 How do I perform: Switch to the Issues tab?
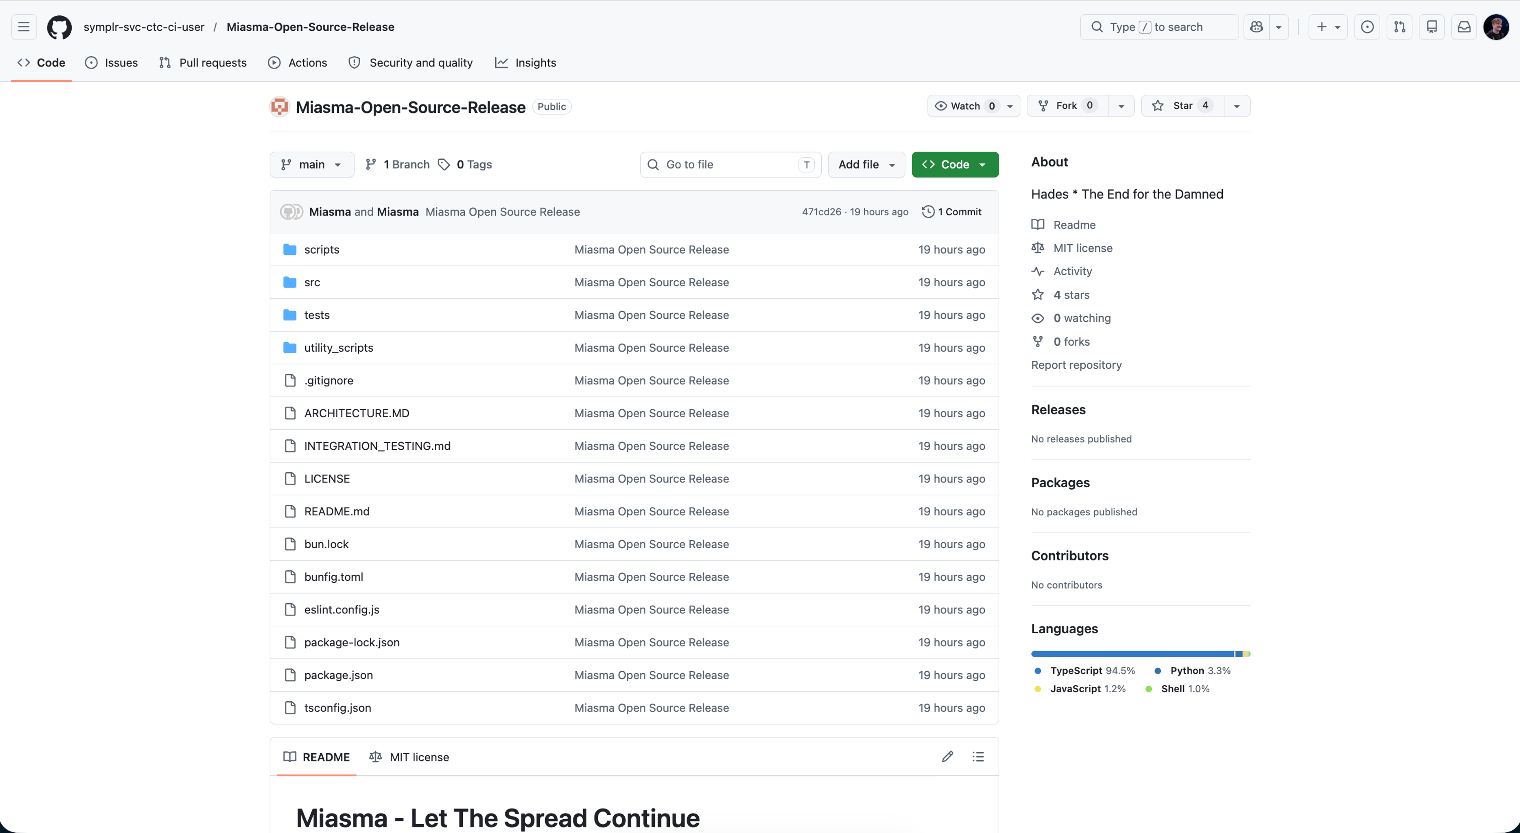112,63
